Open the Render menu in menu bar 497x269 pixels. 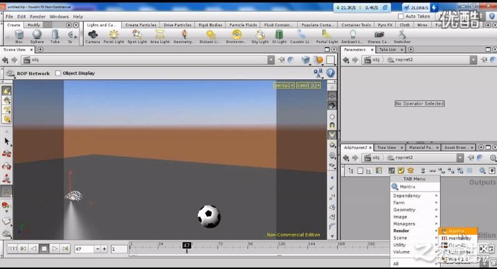pos(37,16)
